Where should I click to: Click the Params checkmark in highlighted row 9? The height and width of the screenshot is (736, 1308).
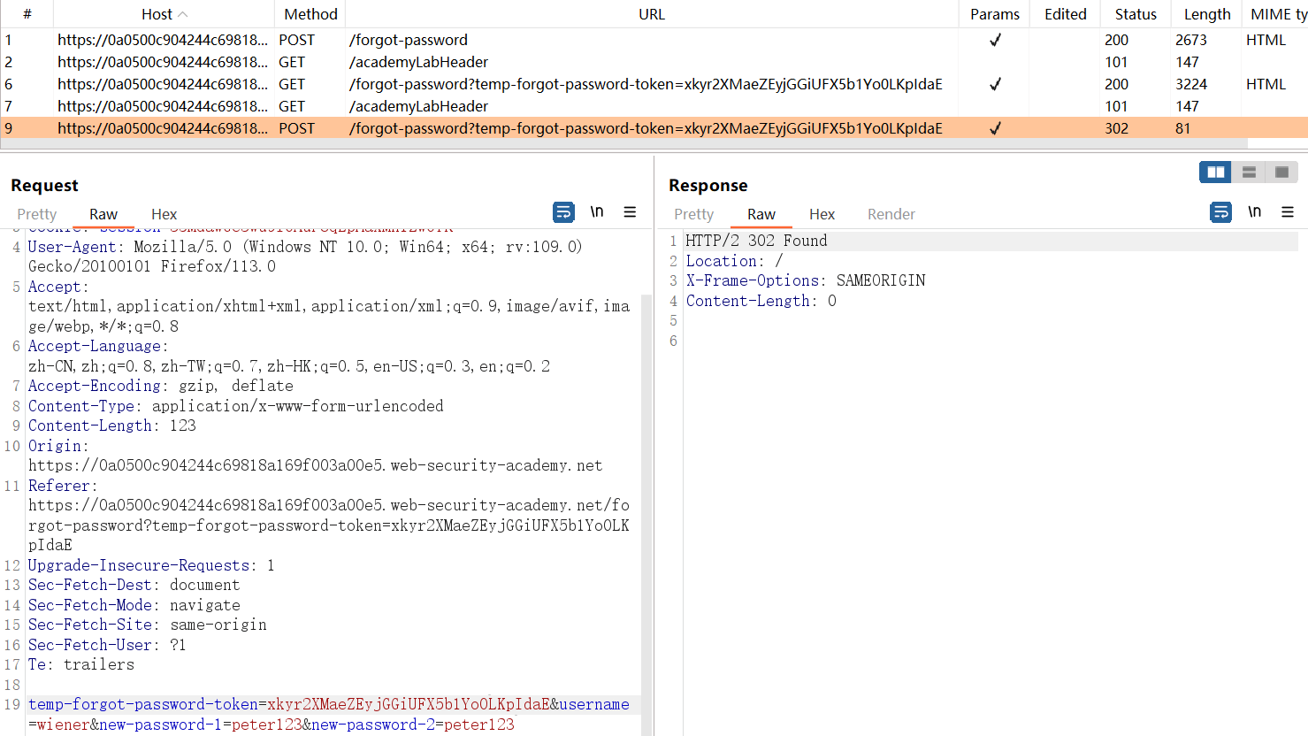tap(995, 128)
